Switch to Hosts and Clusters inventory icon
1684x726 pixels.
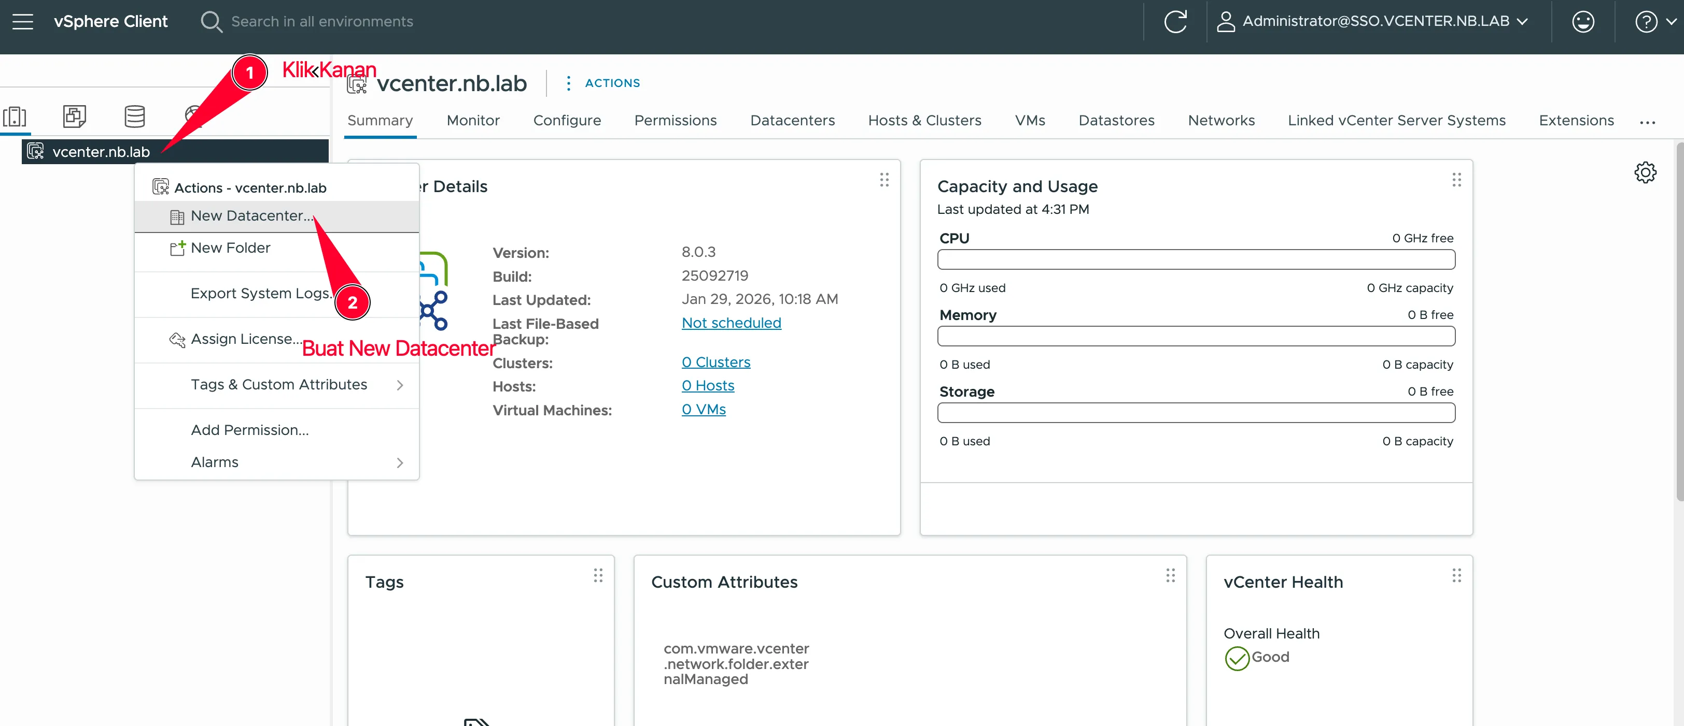(15, 116)
